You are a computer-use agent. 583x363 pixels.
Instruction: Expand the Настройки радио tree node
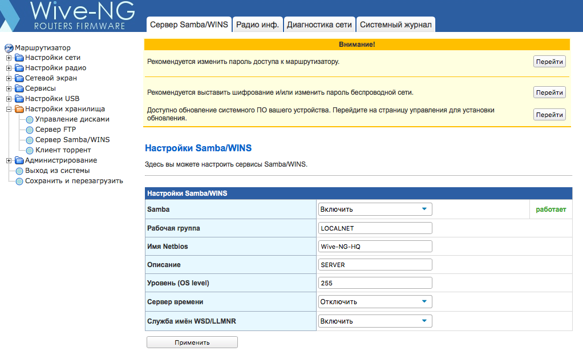9,68
